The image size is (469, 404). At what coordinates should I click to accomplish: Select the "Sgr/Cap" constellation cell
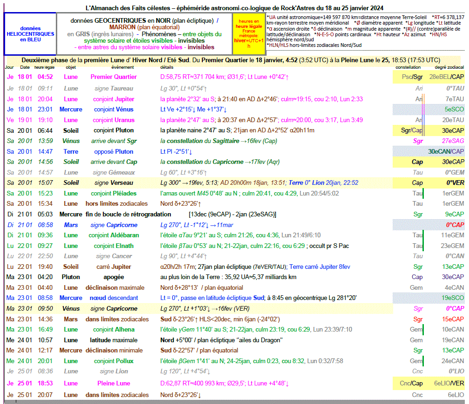[x=412, y=130]
